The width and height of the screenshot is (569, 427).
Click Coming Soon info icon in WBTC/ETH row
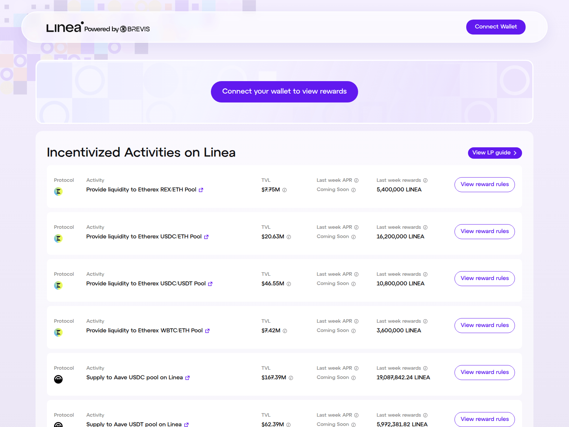tap(353, 331)
